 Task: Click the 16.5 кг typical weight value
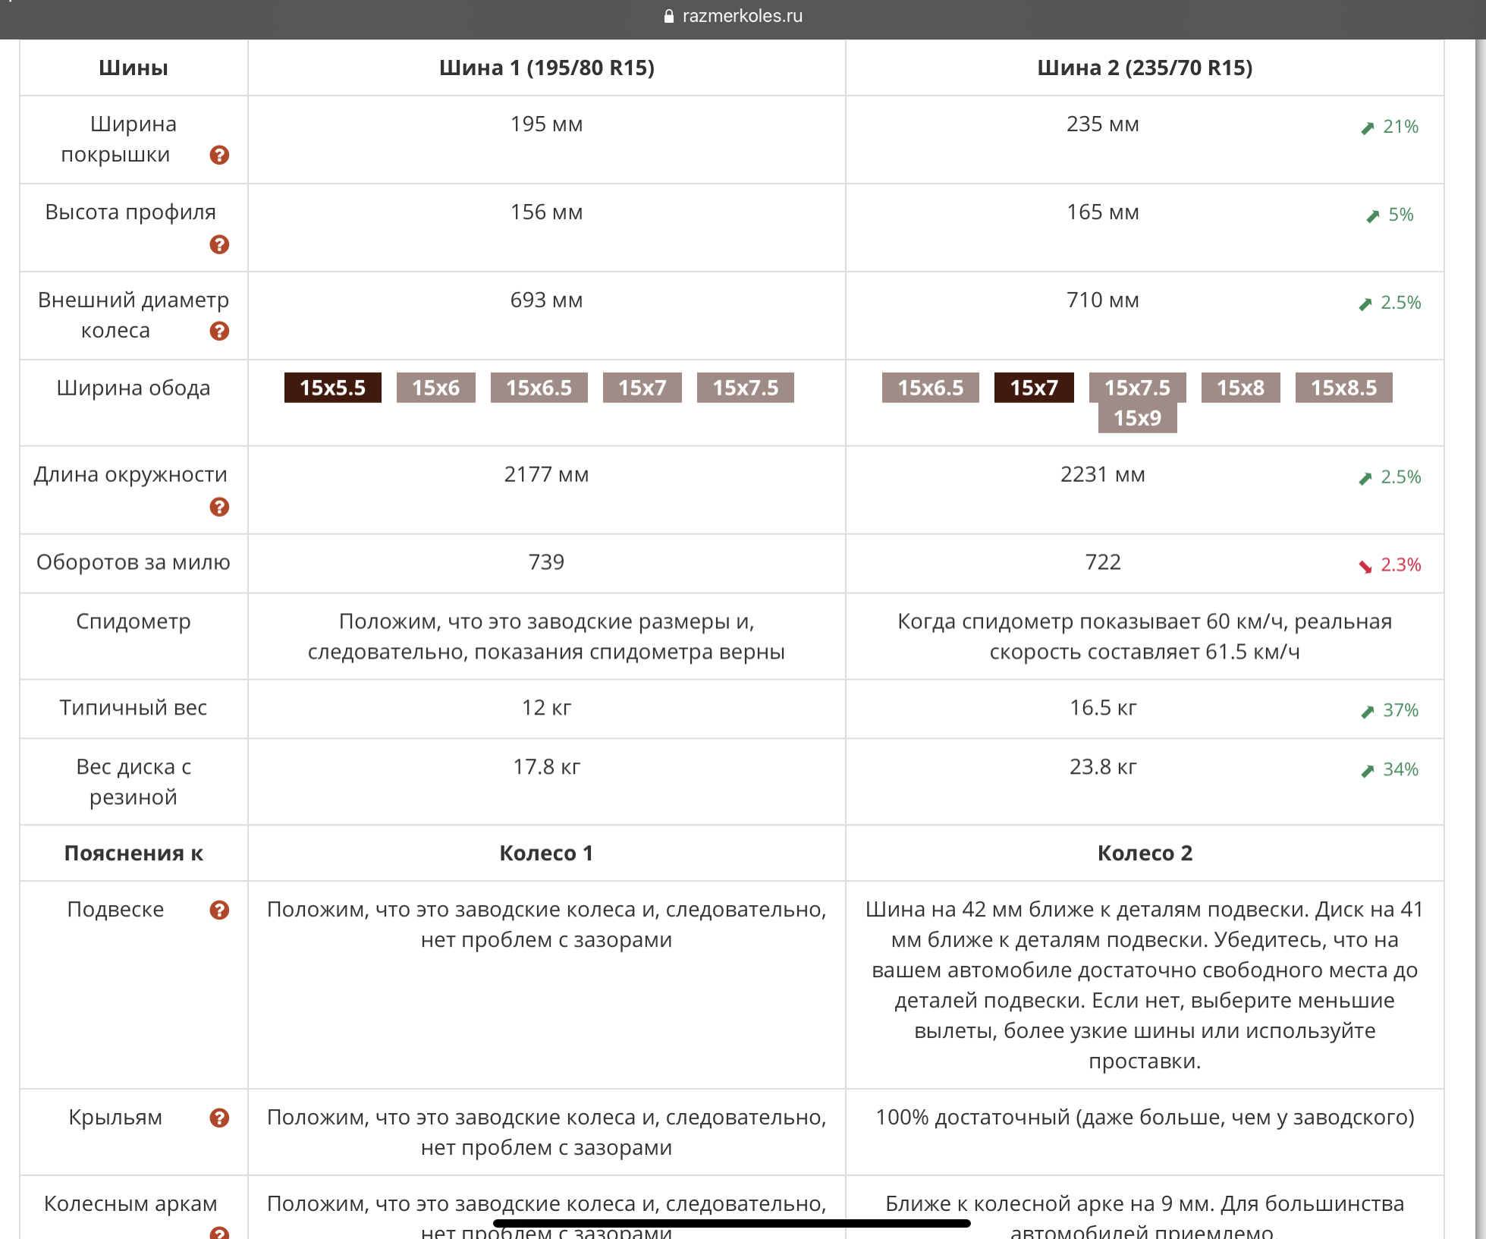pos(1102,708)
